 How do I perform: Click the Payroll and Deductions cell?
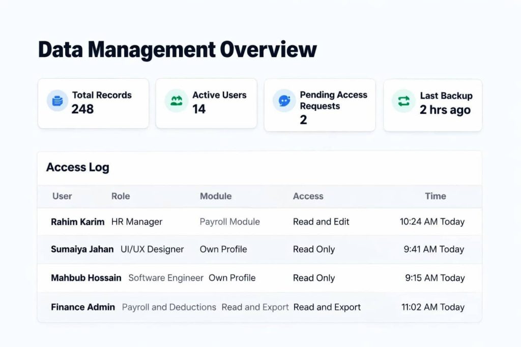pyautogui.click(x=169, y=307)
